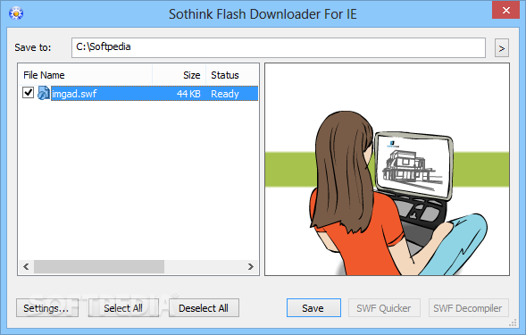
Task: Click the horizontal scrollbar right arrow
Action: click(251, 266)
